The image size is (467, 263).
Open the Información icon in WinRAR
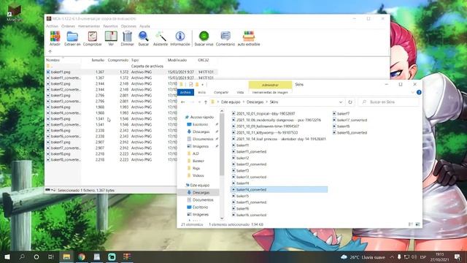tap(180, 39)
